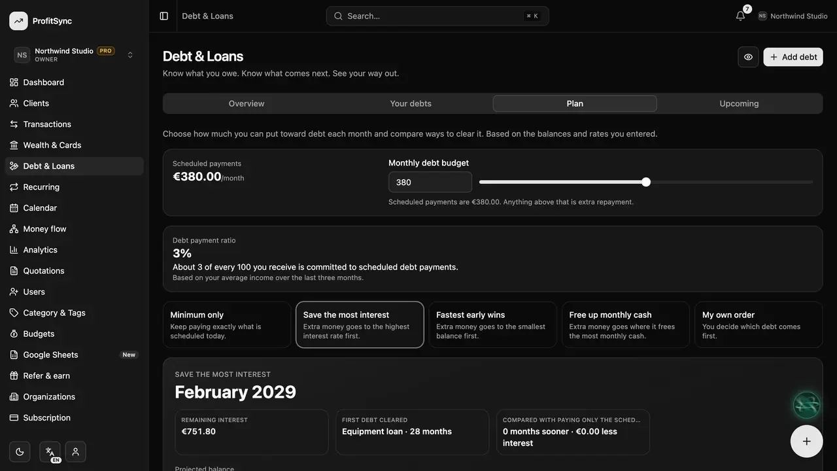Viewport: 837px width, 471px height.
Task: Click the Wealth & Cards bank icon
Action: point(14,145)
